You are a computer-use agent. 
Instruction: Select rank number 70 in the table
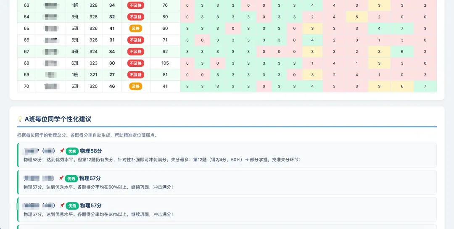[x=26, y=86]
